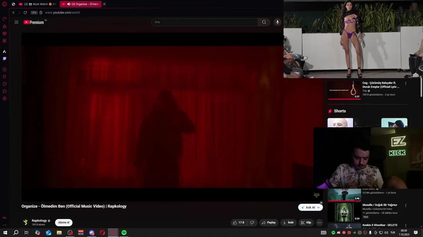Open Outlook from the taskbar
This screenshot has height=237, width=423.
49,233
